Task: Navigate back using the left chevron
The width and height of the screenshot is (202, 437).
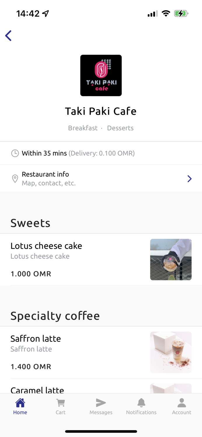Action: [x=8, y=36]
